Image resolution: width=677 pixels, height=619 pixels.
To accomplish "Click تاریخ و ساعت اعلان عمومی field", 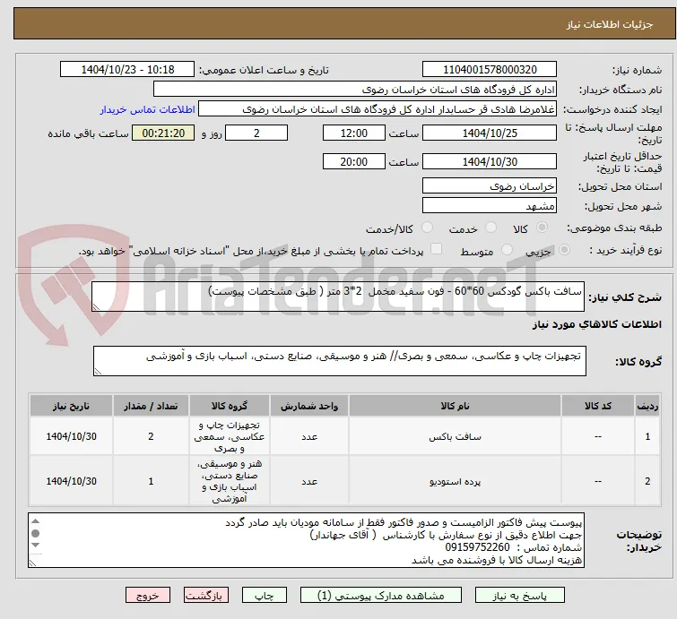I will pyautogui.click(x=127, y=70).
